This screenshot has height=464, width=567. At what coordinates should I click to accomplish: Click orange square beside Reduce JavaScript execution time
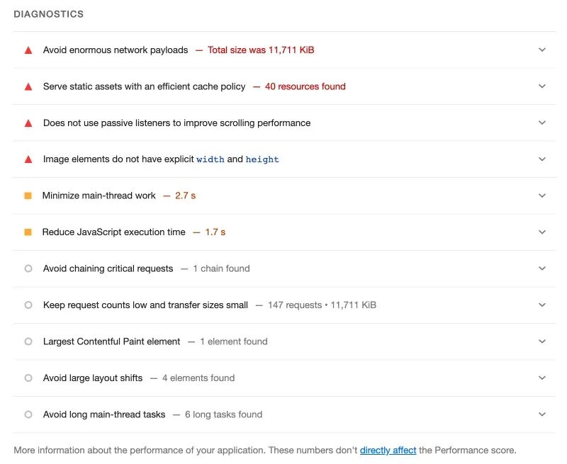coord(28,232)
